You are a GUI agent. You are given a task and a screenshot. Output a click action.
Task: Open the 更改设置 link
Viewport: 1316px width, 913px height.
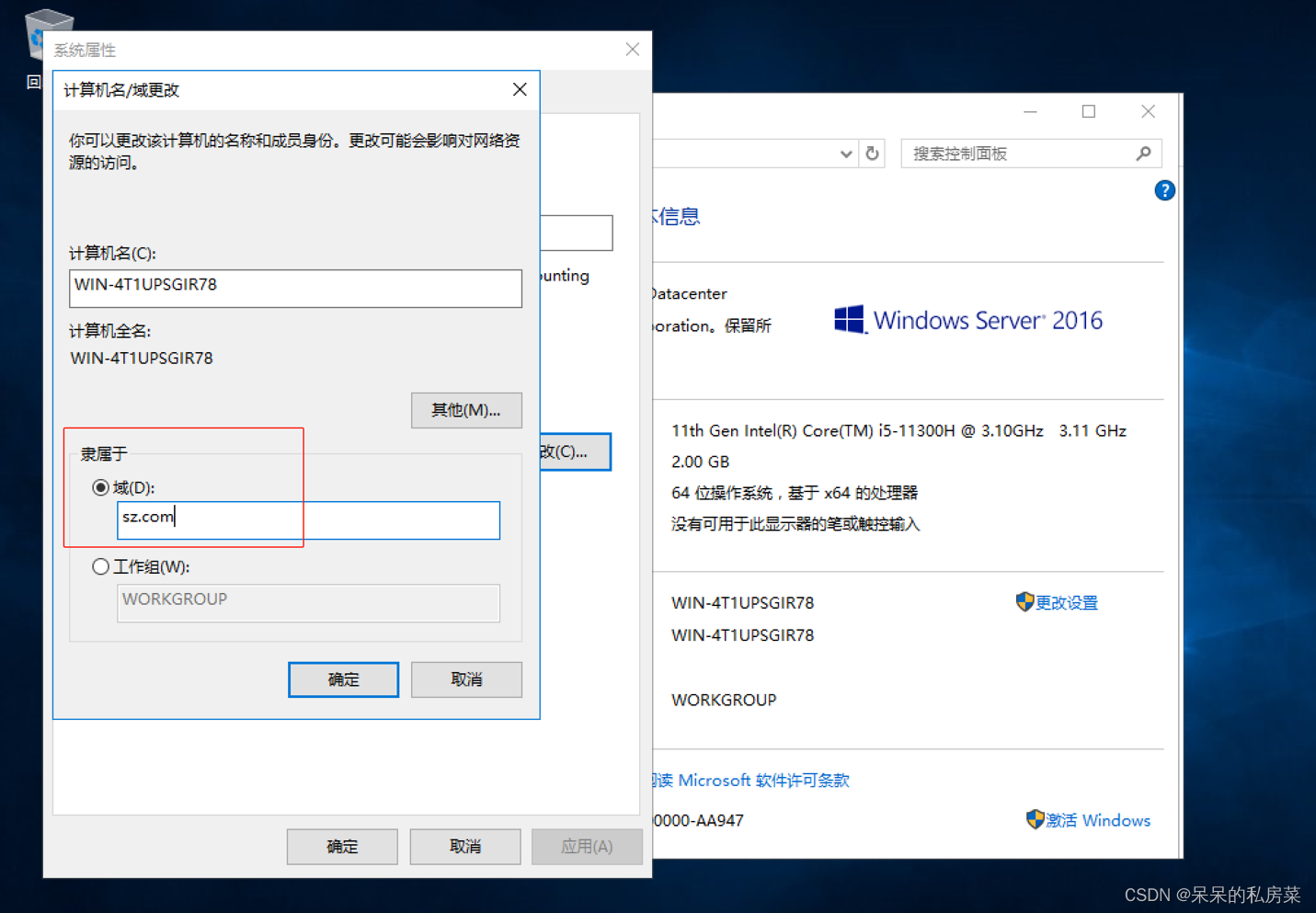(x=1067, y=602)
